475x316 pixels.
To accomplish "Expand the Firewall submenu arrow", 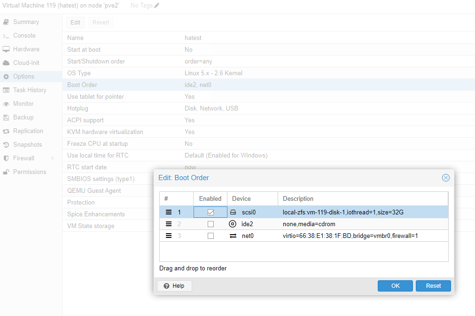I will point(53,158).
